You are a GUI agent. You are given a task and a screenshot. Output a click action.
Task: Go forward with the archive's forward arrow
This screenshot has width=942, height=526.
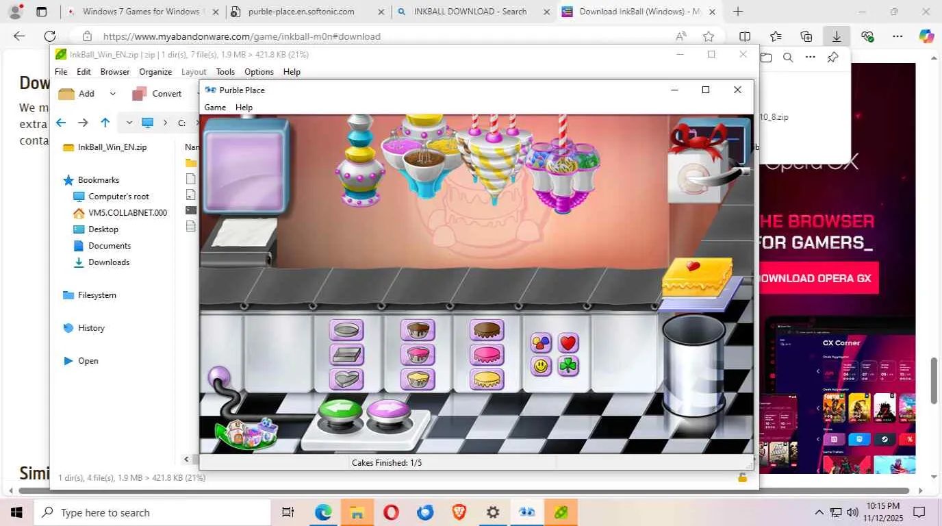83,123
